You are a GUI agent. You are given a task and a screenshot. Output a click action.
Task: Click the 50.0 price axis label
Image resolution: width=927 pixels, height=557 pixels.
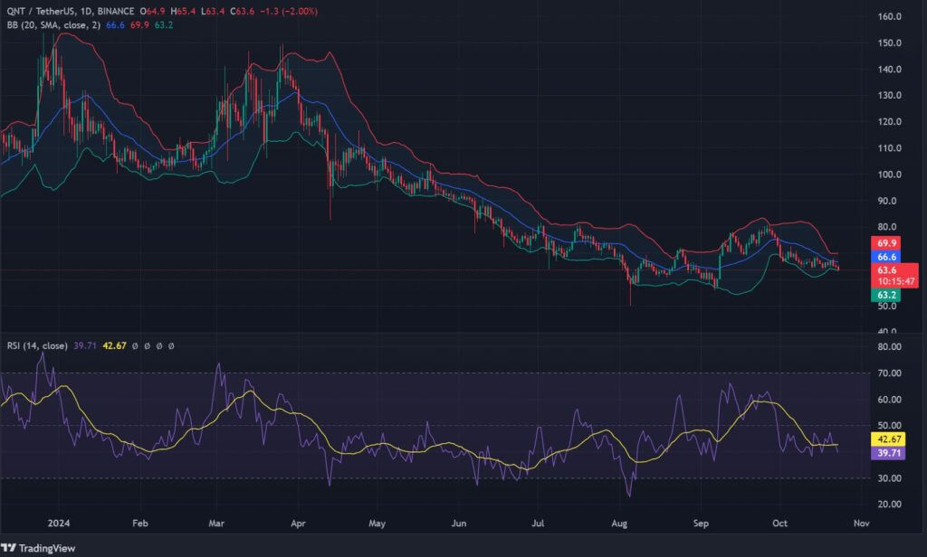887,306
